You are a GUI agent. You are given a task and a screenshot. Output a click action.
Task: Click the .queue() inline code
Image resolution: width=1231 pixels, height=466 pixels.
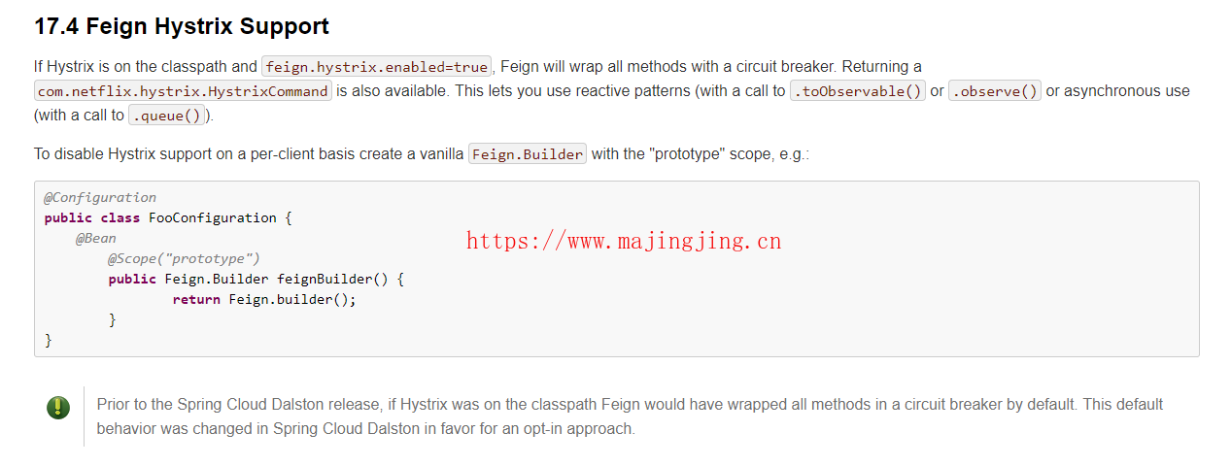(x=167, y=116)
